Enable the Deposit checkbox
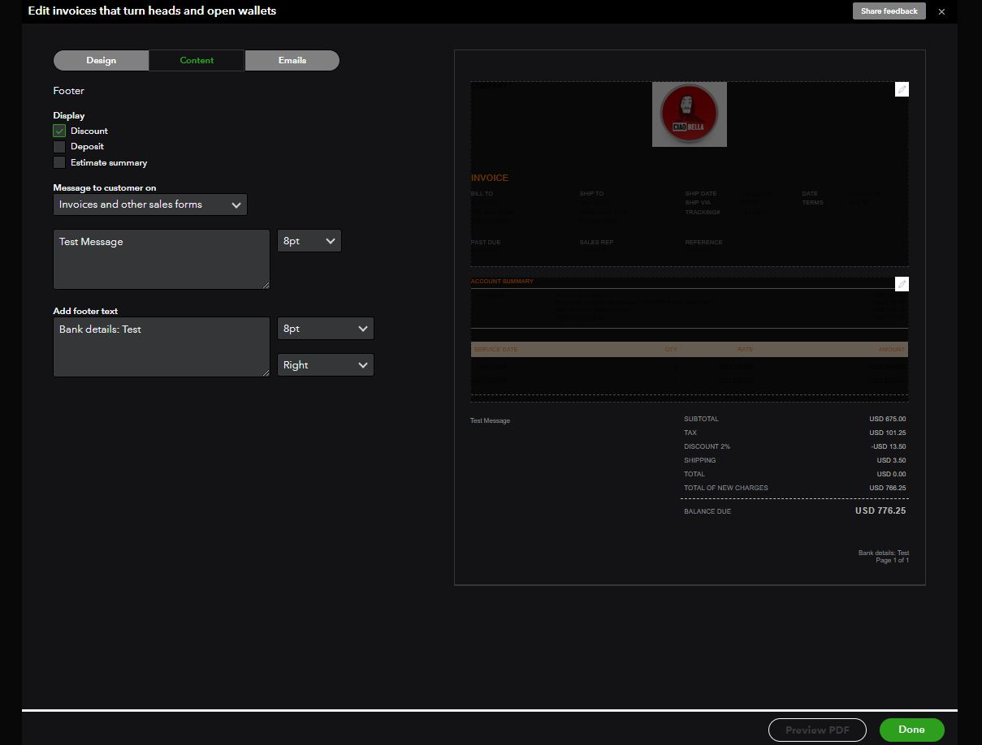 (x=59, y=147)
